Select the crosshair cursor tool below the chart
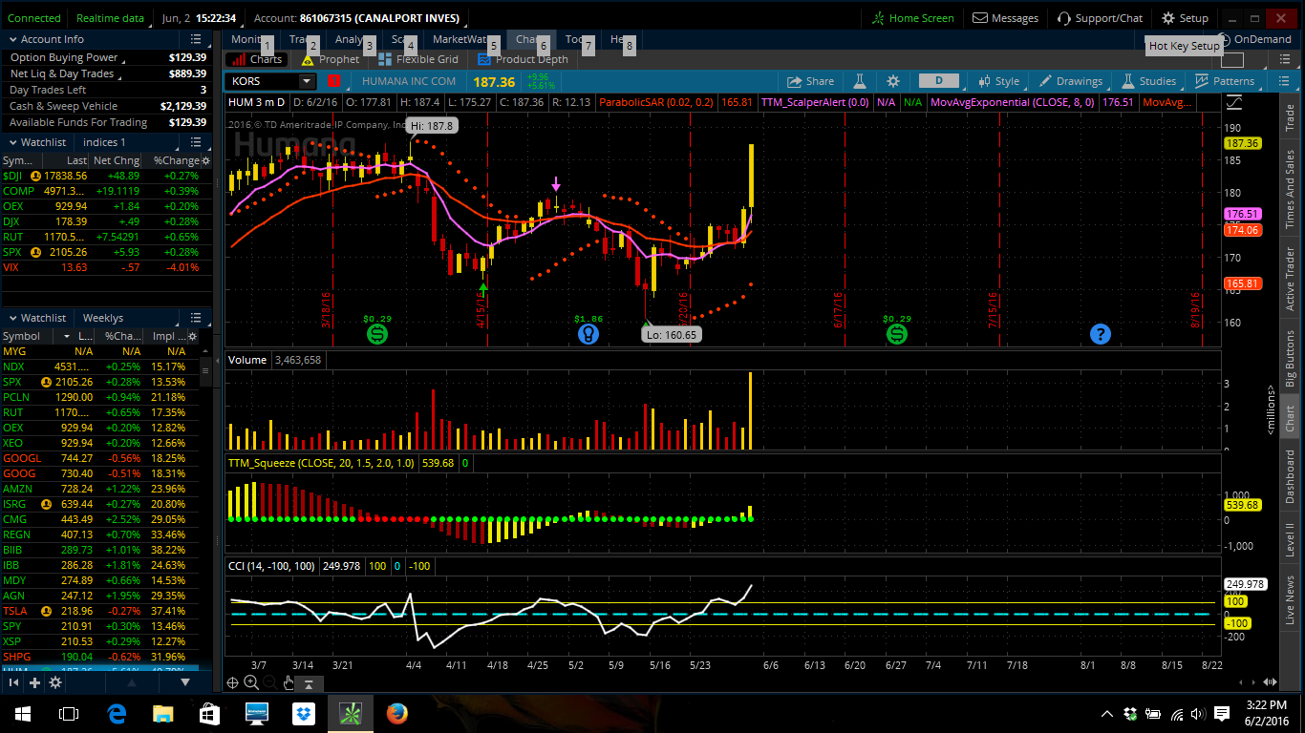 (x=232, y=682)
